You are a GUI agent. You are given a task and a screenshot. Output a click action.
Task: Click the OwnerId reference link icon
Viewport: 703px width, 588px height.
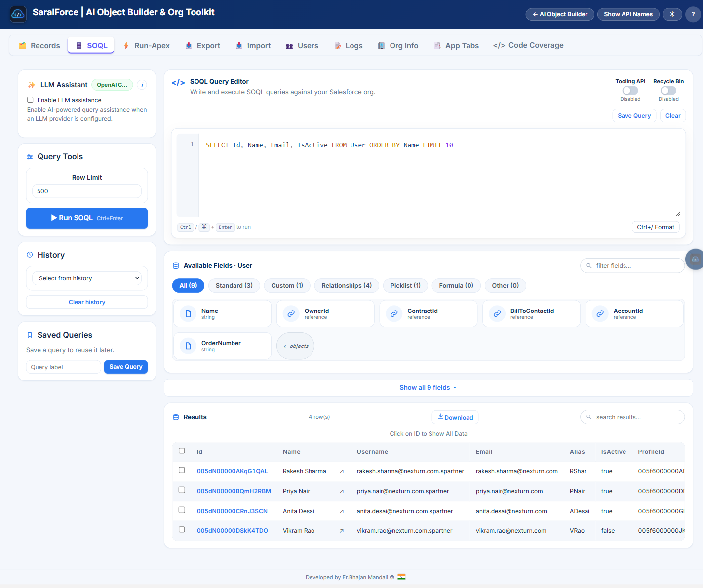click(291, 313)
